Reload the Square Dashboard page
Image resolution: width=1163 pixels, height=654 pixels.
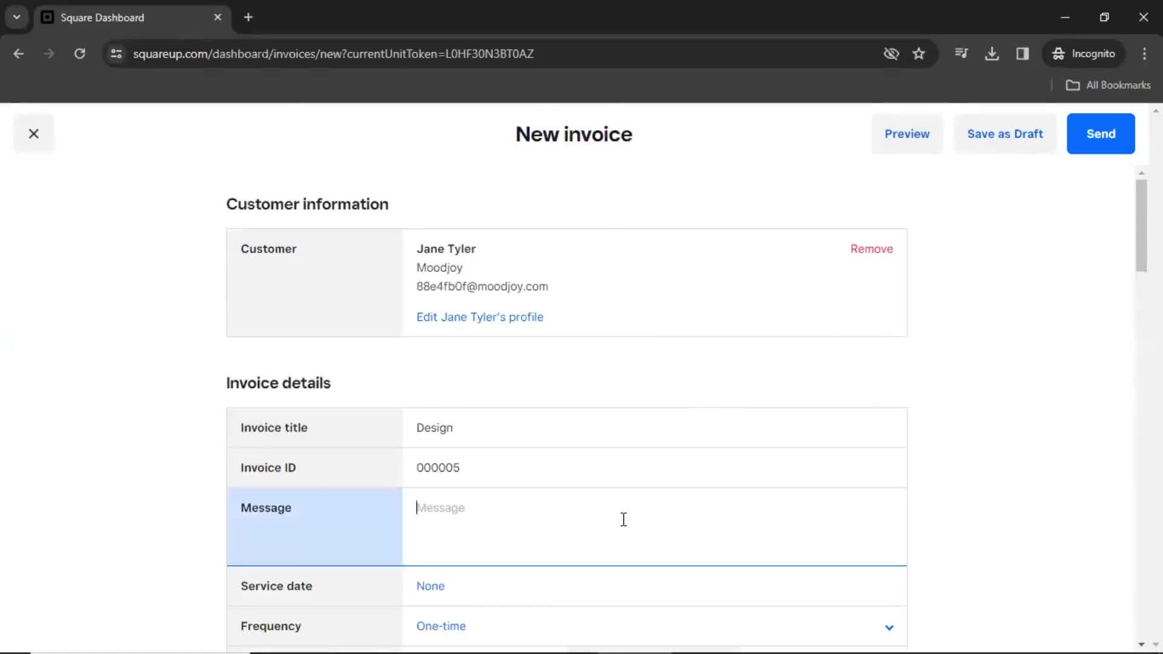(x=79, y=54)
